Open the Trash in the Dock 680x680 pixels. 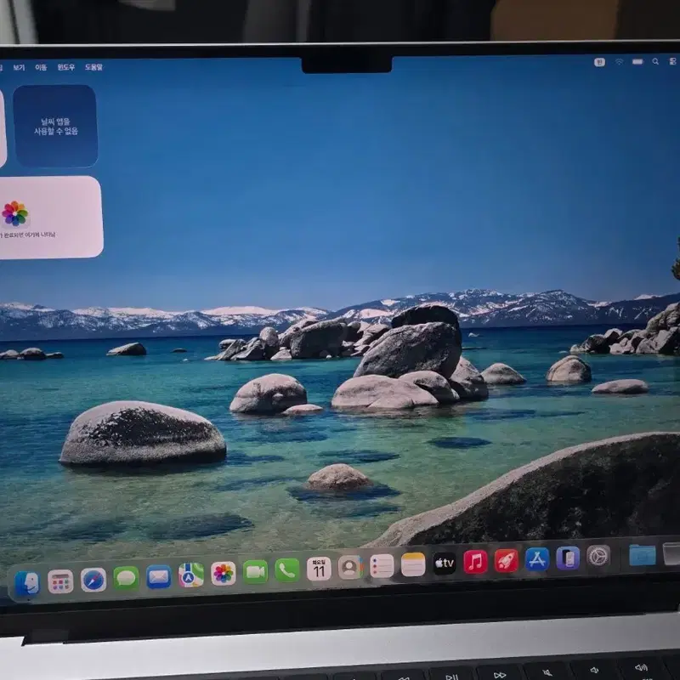(671, 554)
